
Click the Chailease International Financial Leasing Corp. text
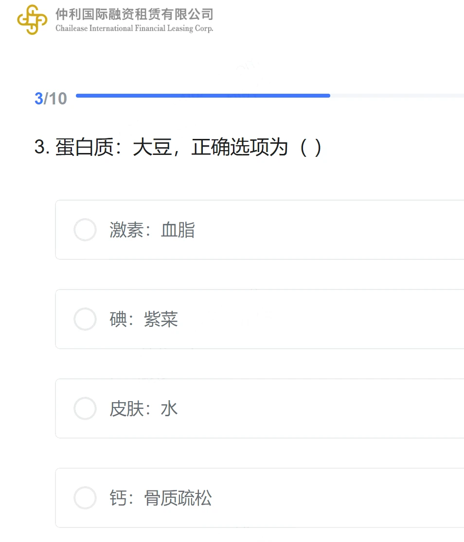click(x=134, y=28)
